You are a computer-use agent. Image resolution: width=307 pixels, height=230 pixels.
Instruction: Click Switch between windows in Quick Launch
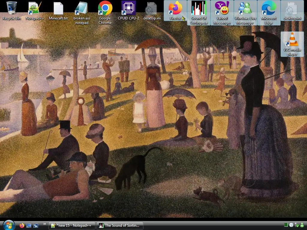(36, 226)
